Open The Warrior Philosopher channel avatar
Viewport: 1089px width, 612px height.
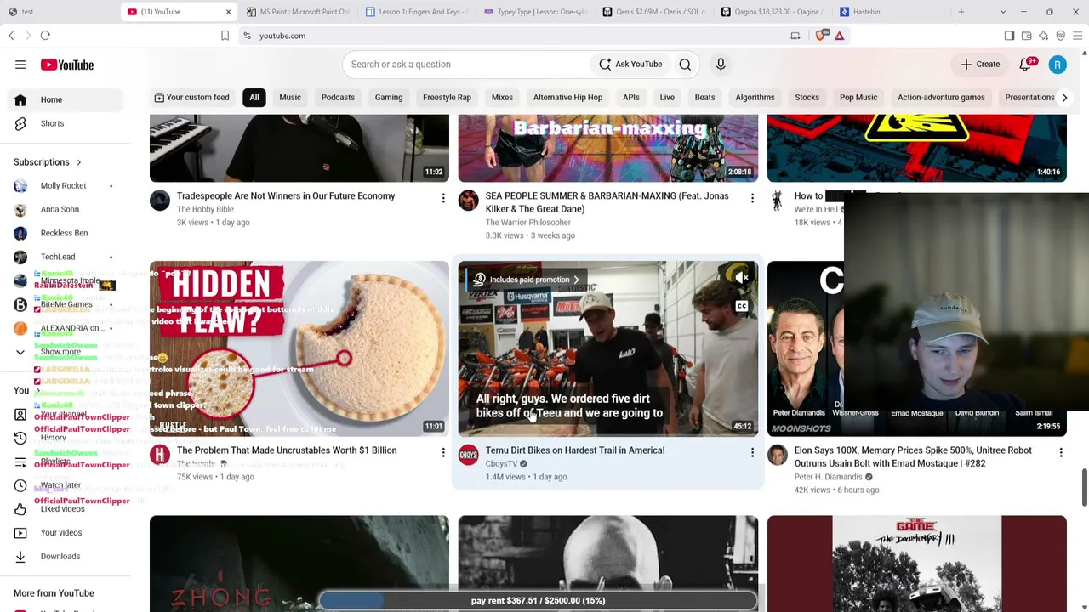point(469,200)
